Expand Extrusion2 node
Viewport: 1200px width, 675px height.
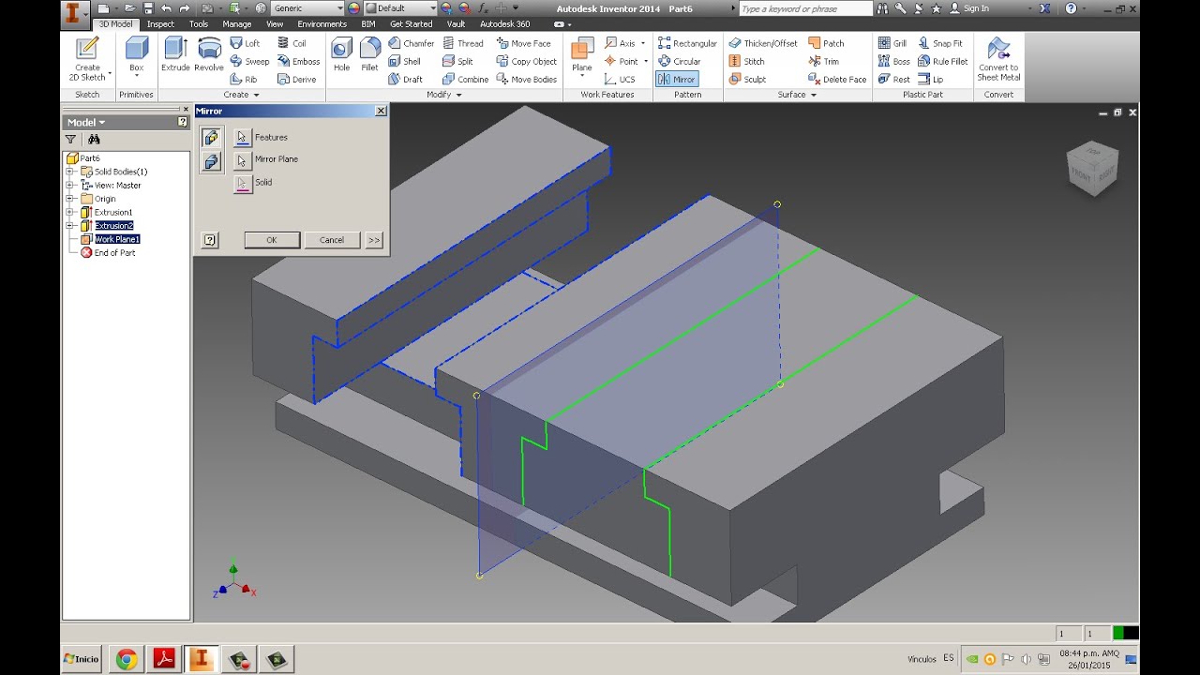(x=69, y=226)
